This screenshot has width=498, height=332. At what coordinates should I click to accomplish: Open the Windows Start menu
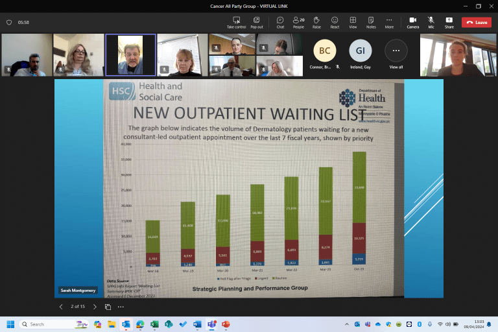tap(10, 324)
